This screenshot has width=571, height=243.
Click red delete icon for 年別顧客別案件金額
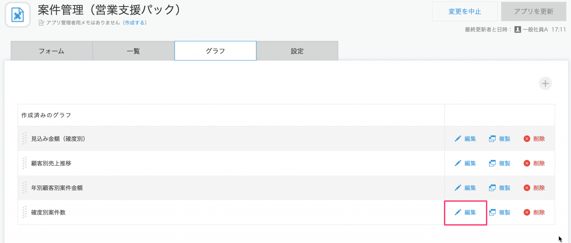[527, 188]
